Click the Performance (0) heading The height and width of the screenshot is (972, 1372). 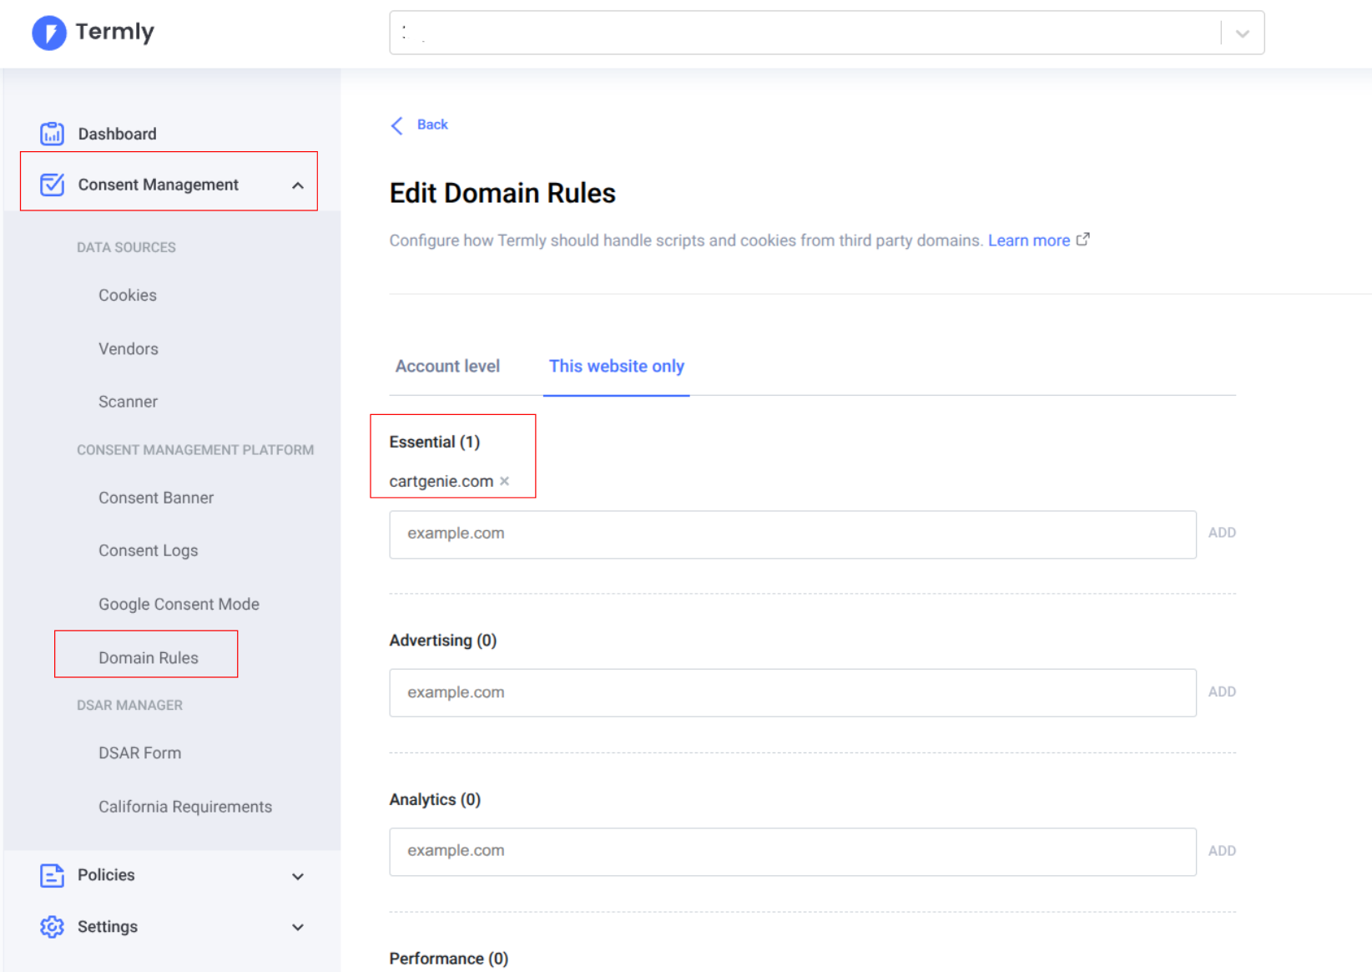pos(449,959)
